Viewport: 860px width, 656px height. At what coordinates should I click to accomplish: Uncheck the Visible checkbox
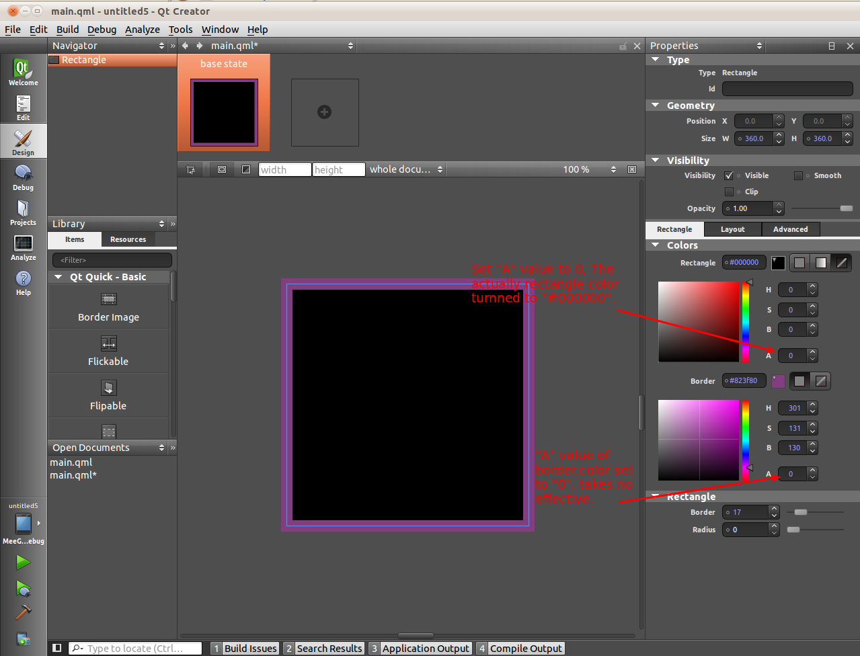click(x=729, y=176)
